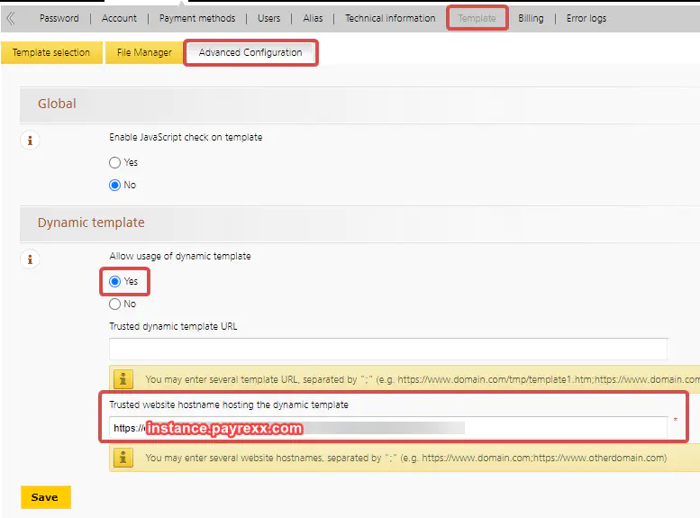Click the info icon beside Dynamic template setting

(x=31, y=259)
